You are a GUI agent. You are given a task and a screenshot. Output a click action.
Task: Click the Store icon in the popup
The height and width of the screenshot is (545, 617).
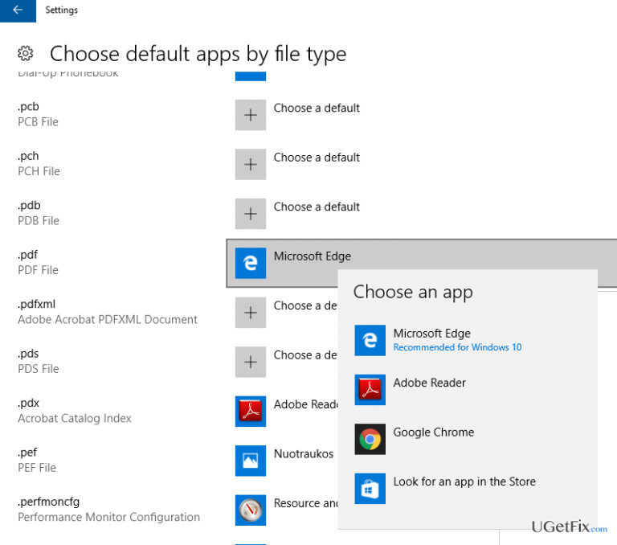coord(370,489)
